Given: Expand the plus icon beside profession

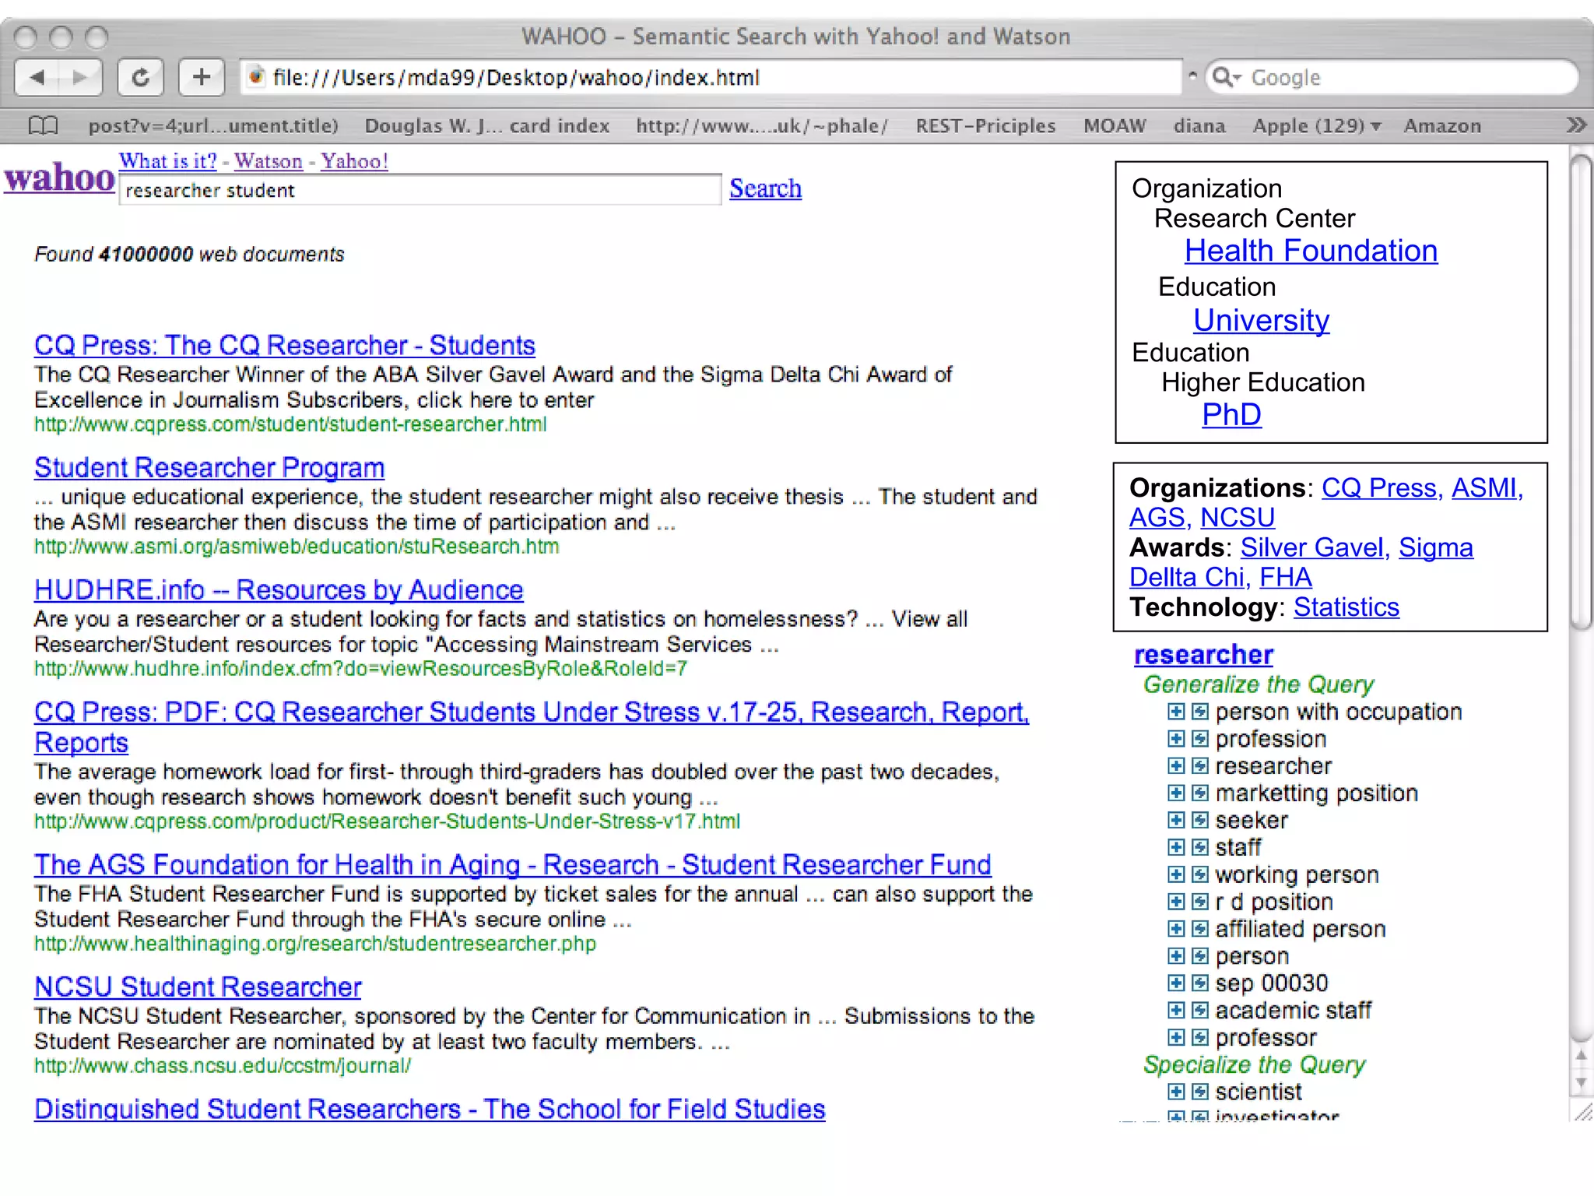Looking at the screenshot, I should click(x=1176, y=739).
